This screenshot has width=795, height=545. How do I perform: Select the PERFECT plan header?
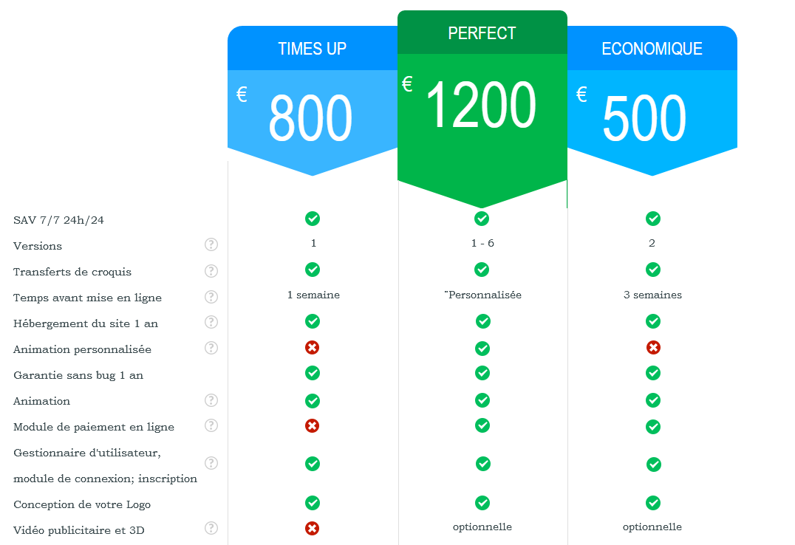coord(482,32)
